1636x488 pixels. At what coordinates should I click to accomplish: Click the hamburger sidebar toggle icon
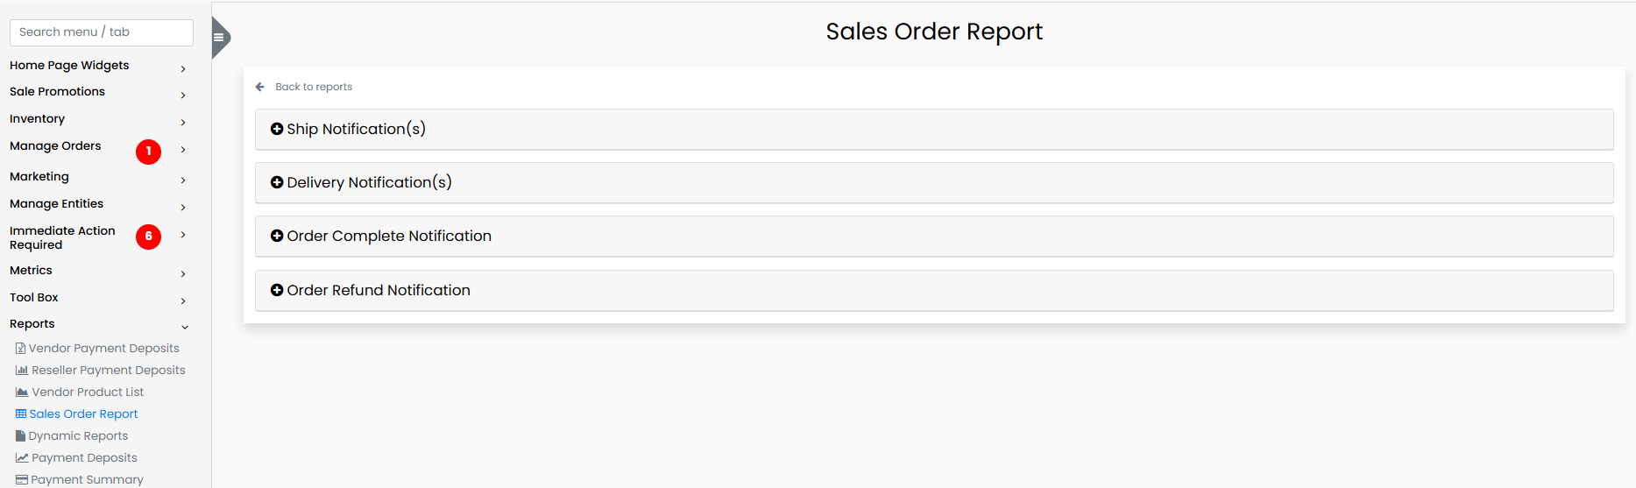[x=218, y=38]
